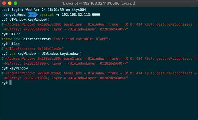198x120 pixels.
Task: Click the terminal title bar text
Action: point(99,3)
